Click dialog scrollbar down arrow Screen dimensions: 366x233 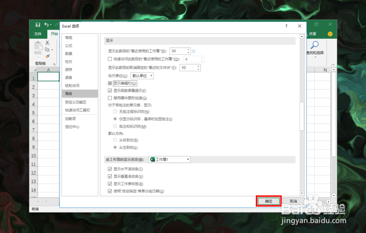pyautogui.click(x=302, y=193)
